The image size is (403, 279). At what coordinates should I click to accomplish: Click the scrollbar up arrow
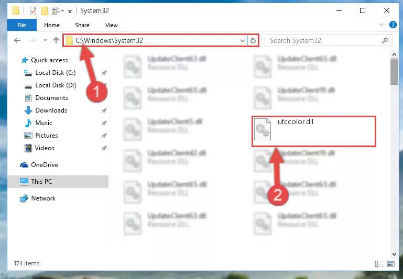pyautogui.click(x=394, y=54)
